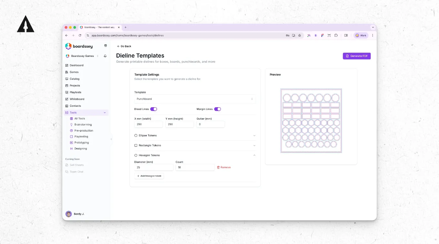Open Bordy J. user profile avatar

[69, 214]
